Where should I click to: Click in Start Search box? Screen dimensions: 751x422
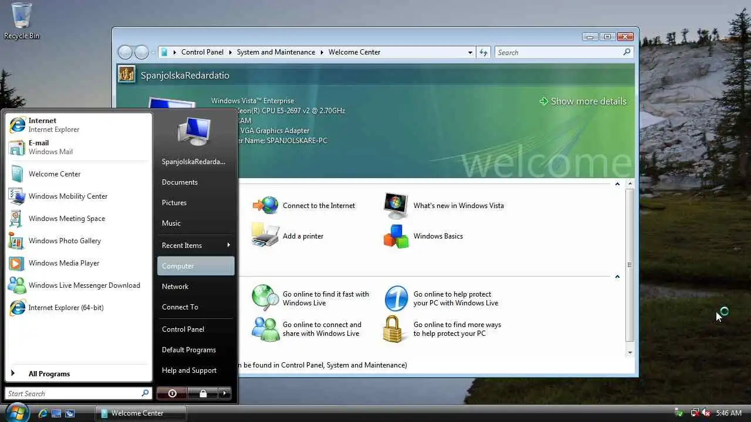(x=79, y=393)
